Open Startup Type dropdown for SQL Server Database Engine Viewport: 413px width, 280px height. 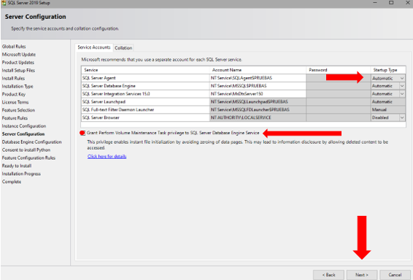[402, 86]
